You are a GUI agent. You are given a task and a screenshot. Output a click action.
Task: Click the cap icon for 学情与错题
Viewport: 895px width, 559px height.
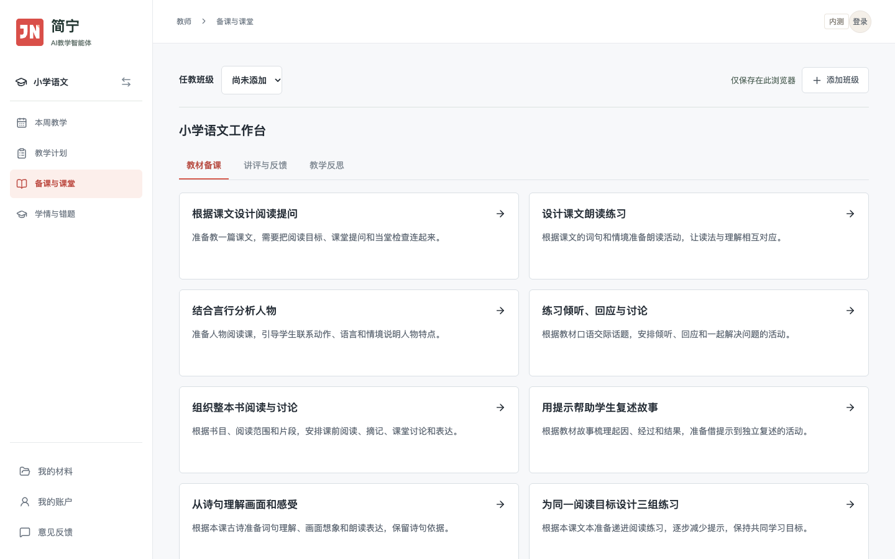22,214
